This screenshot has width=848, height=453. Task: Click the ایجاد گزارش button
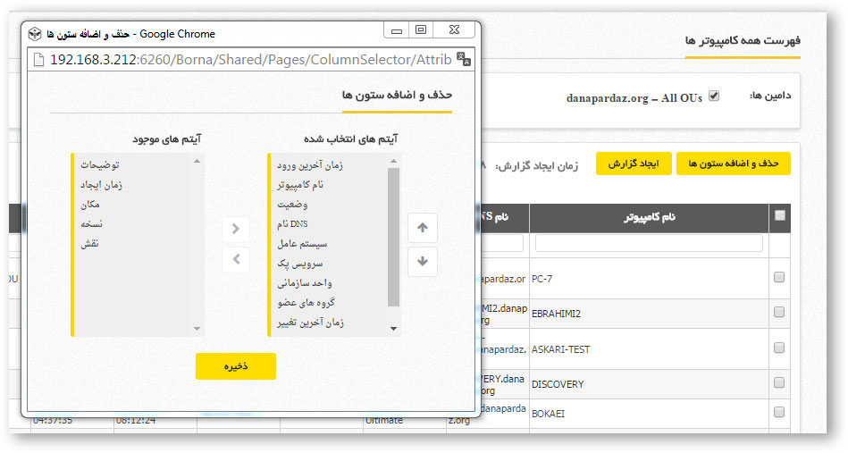coord(634,164)
